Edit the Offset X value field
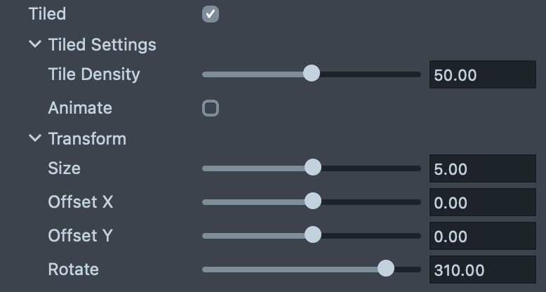The height and width of the screenshot is (292, 546). pos(482,202)
